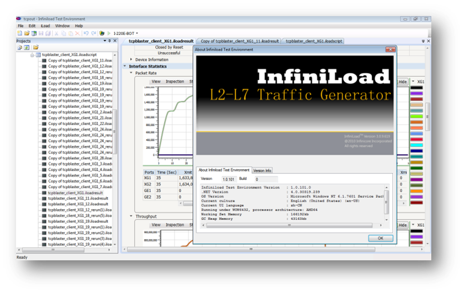Viewport: 464px width, 293px height.
Task: Click the Projects panel horizontal scrollbar
Action: [64, 250]
